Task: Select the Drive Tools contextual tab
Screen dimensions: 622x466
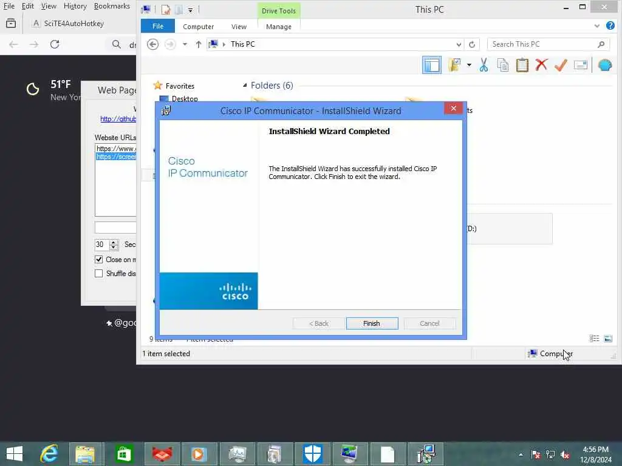Action: [278, 11]
